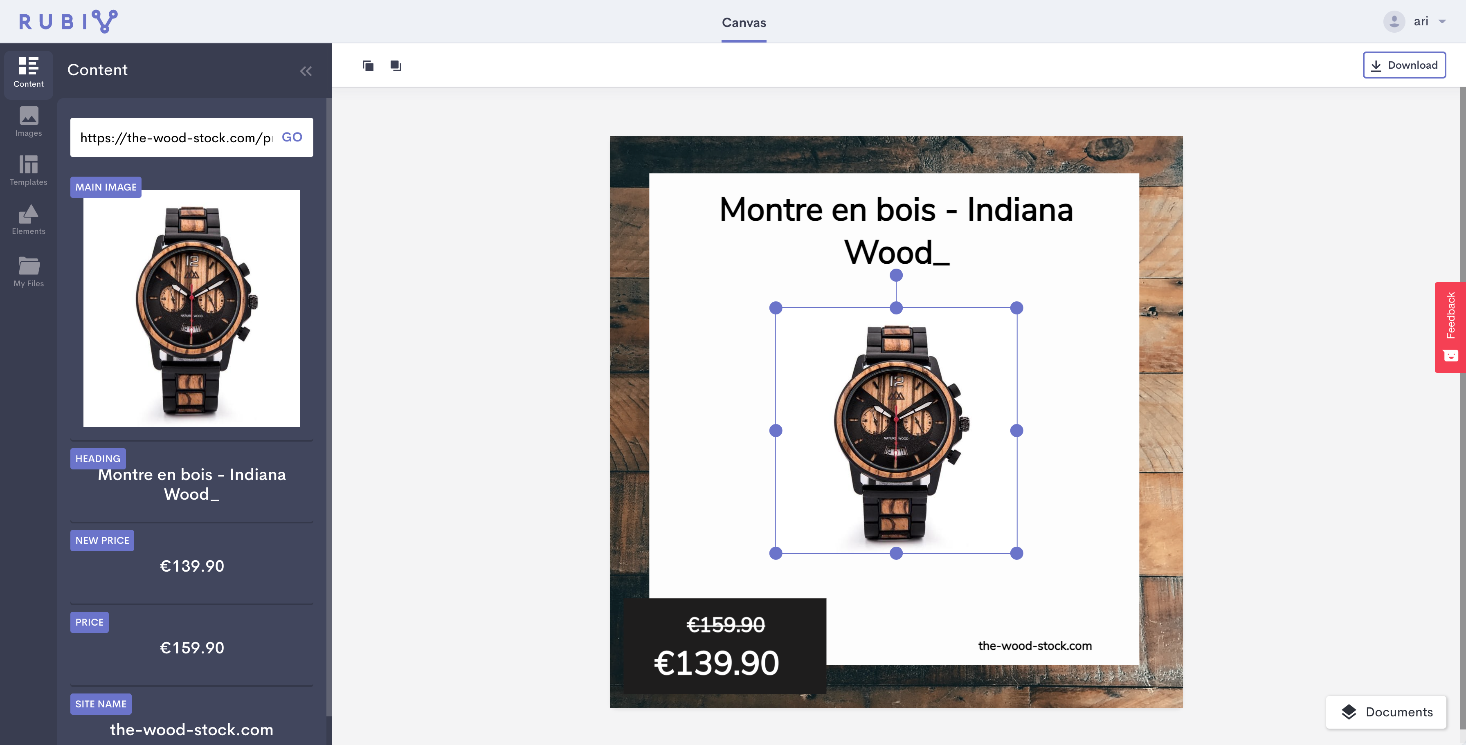Open the Images sidebar panel

click(x=29, y=122)
